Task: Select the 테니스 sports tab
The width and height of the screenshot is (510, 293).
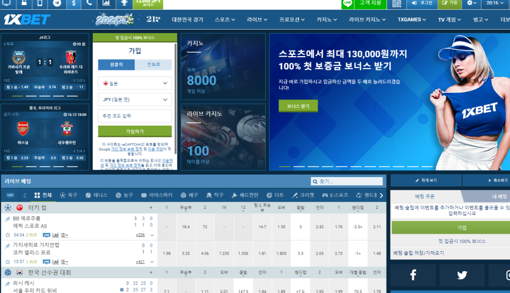Action: coord(96,195)
